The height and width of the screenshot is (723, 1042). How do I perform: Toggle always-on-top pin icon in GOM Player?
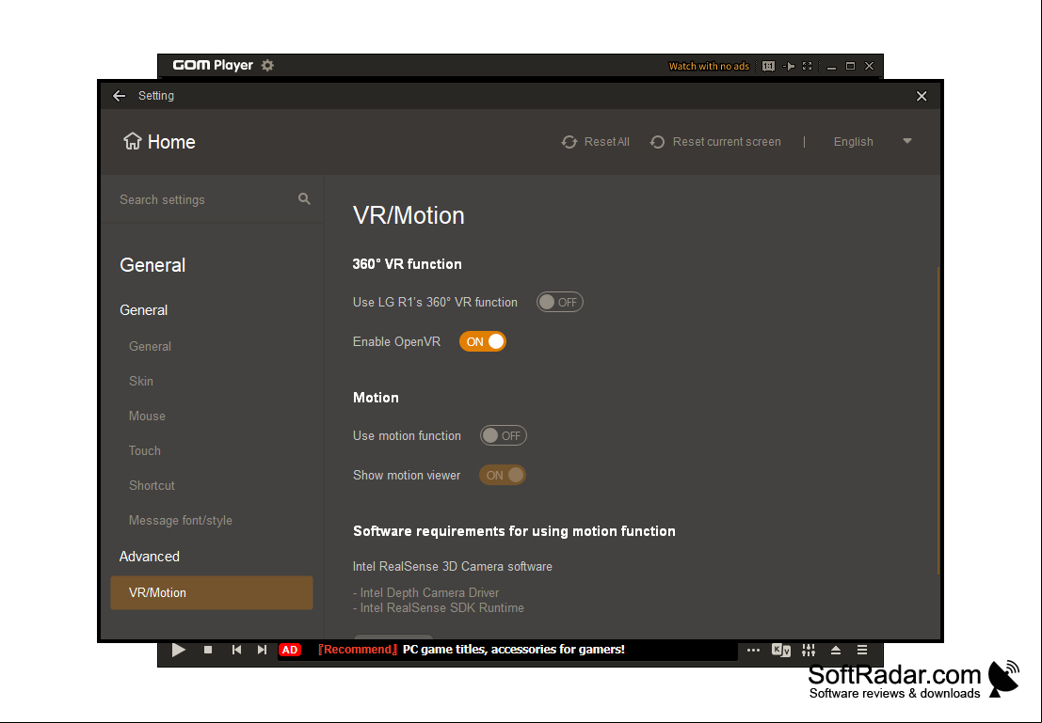tap(789, 66)
